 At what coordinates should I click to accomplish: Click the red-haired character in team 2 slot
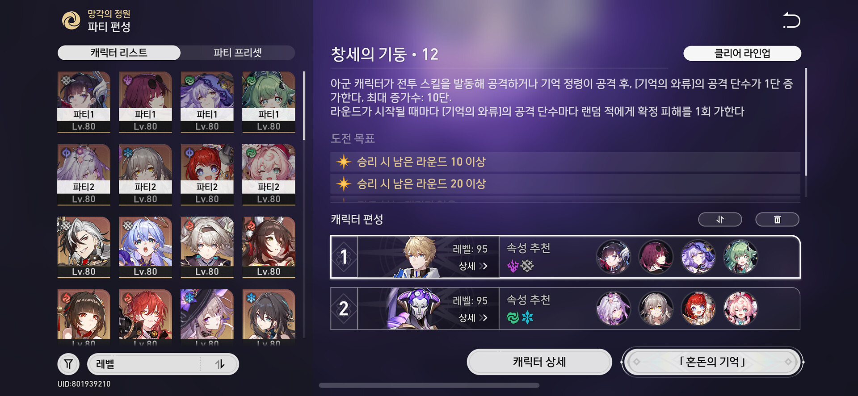coord(698,308)
